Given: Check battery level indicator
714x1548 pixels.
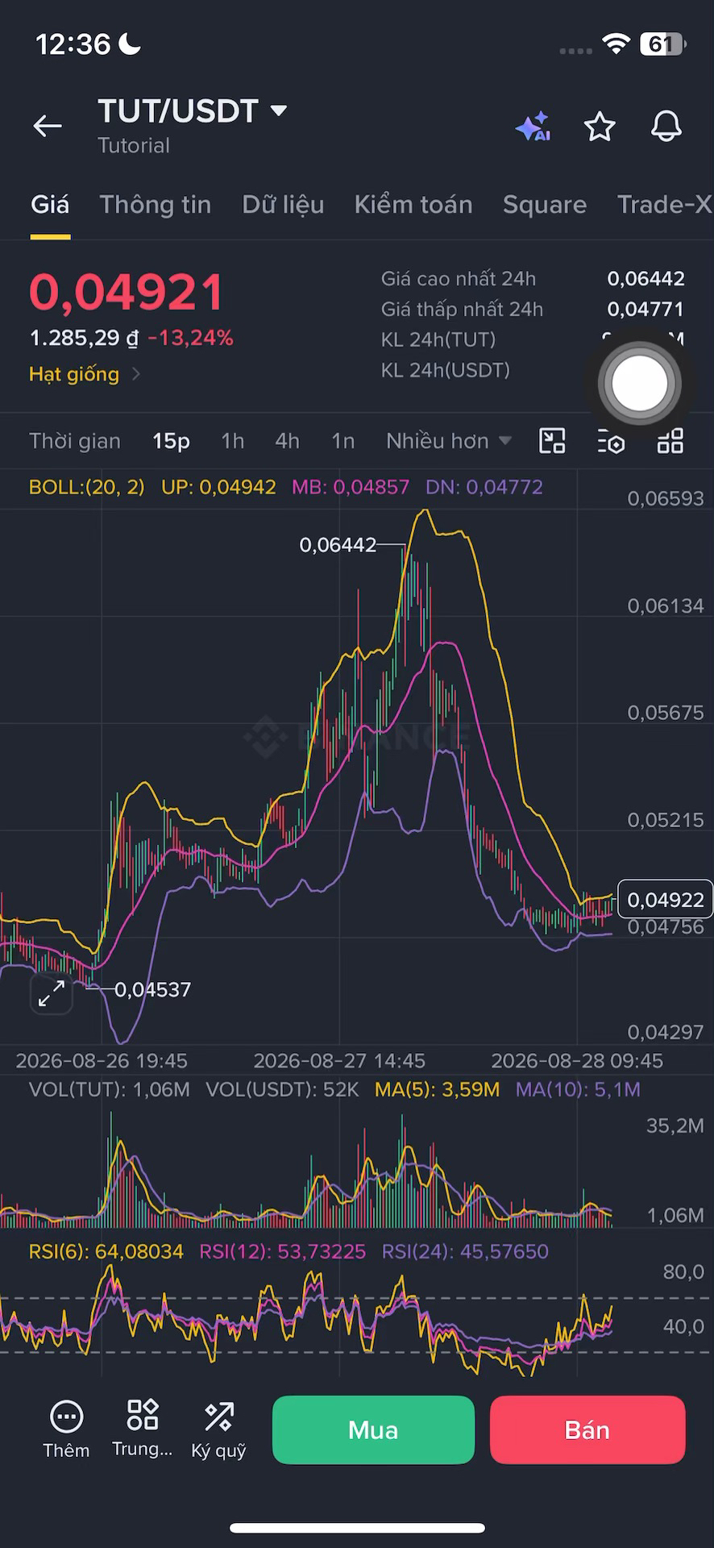Looking at the screenshot, I should coord(662,44).
